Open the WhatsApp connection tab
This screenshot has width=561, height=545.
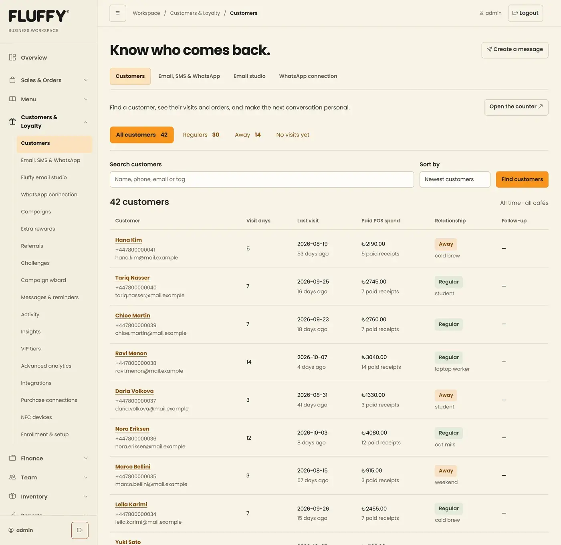point(308,76)
